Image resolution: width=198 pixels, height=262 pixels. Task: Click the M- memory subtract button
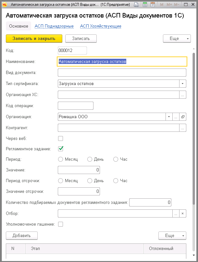(x=177, y=5)
